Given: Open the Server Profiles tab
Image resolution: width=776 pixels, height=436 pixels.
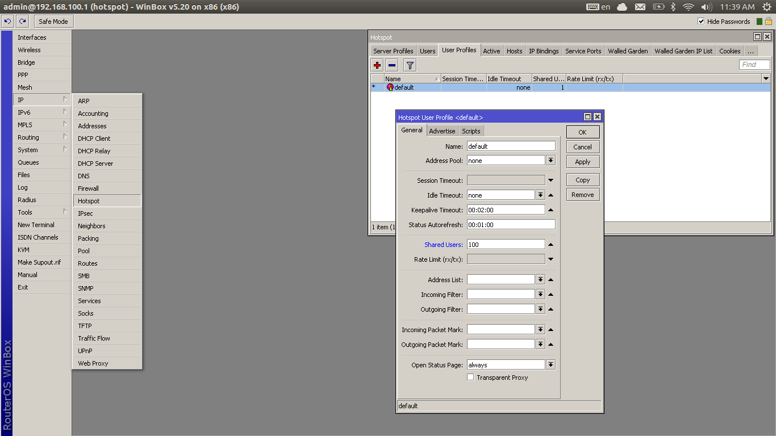Looking at the screenshot, I should (393, 51).
